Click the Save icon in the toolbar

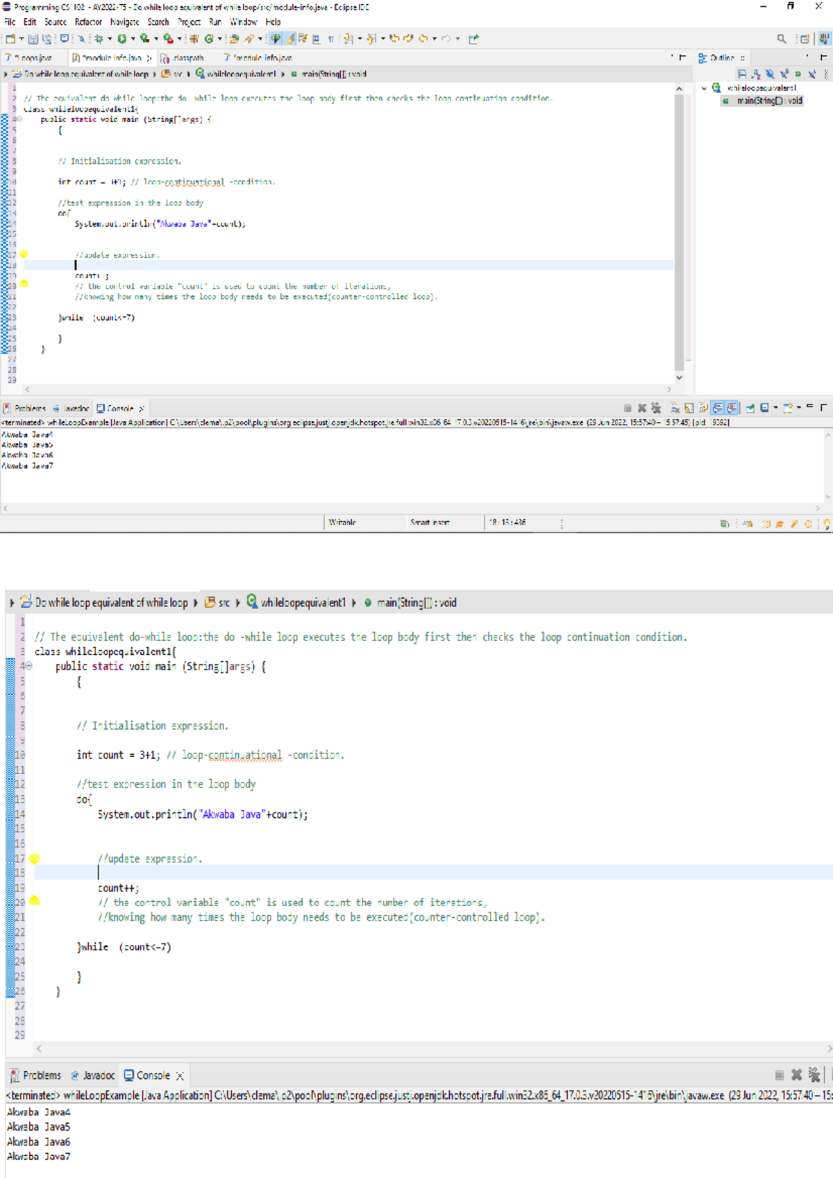click(x=33, y=39)
